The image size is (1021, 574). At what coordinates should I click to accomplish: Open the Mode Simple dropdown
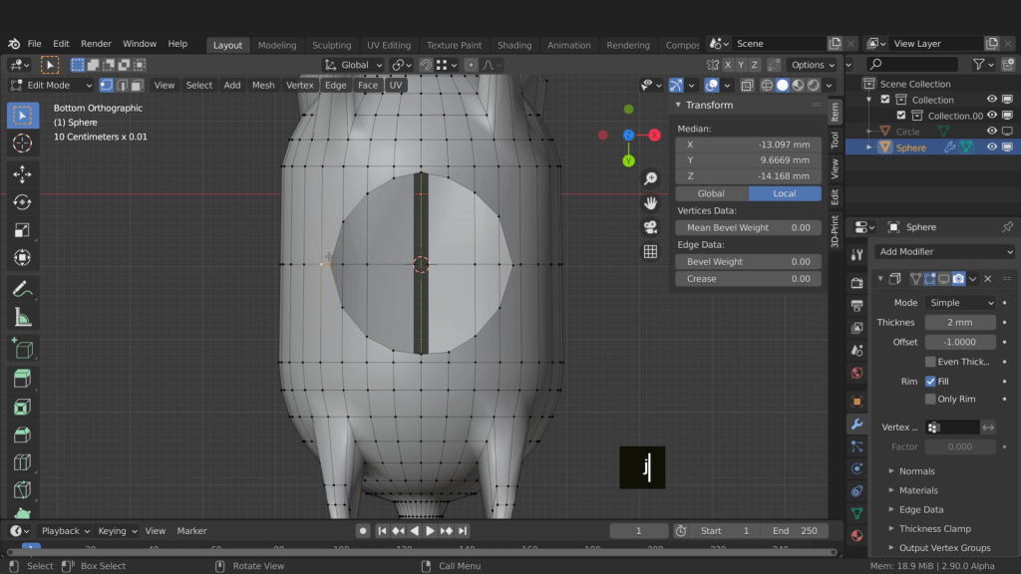point(959,303)
